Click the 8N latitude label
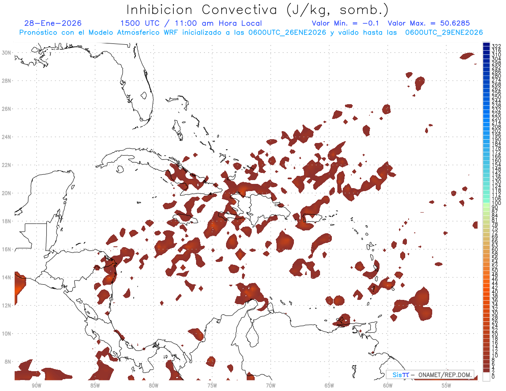The height and width of the screenshot is (391, 506). click(x=8, y=361)
